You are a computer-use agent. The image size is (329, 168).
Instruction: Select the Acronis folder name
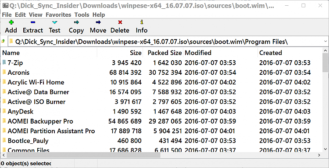[18, 72]
